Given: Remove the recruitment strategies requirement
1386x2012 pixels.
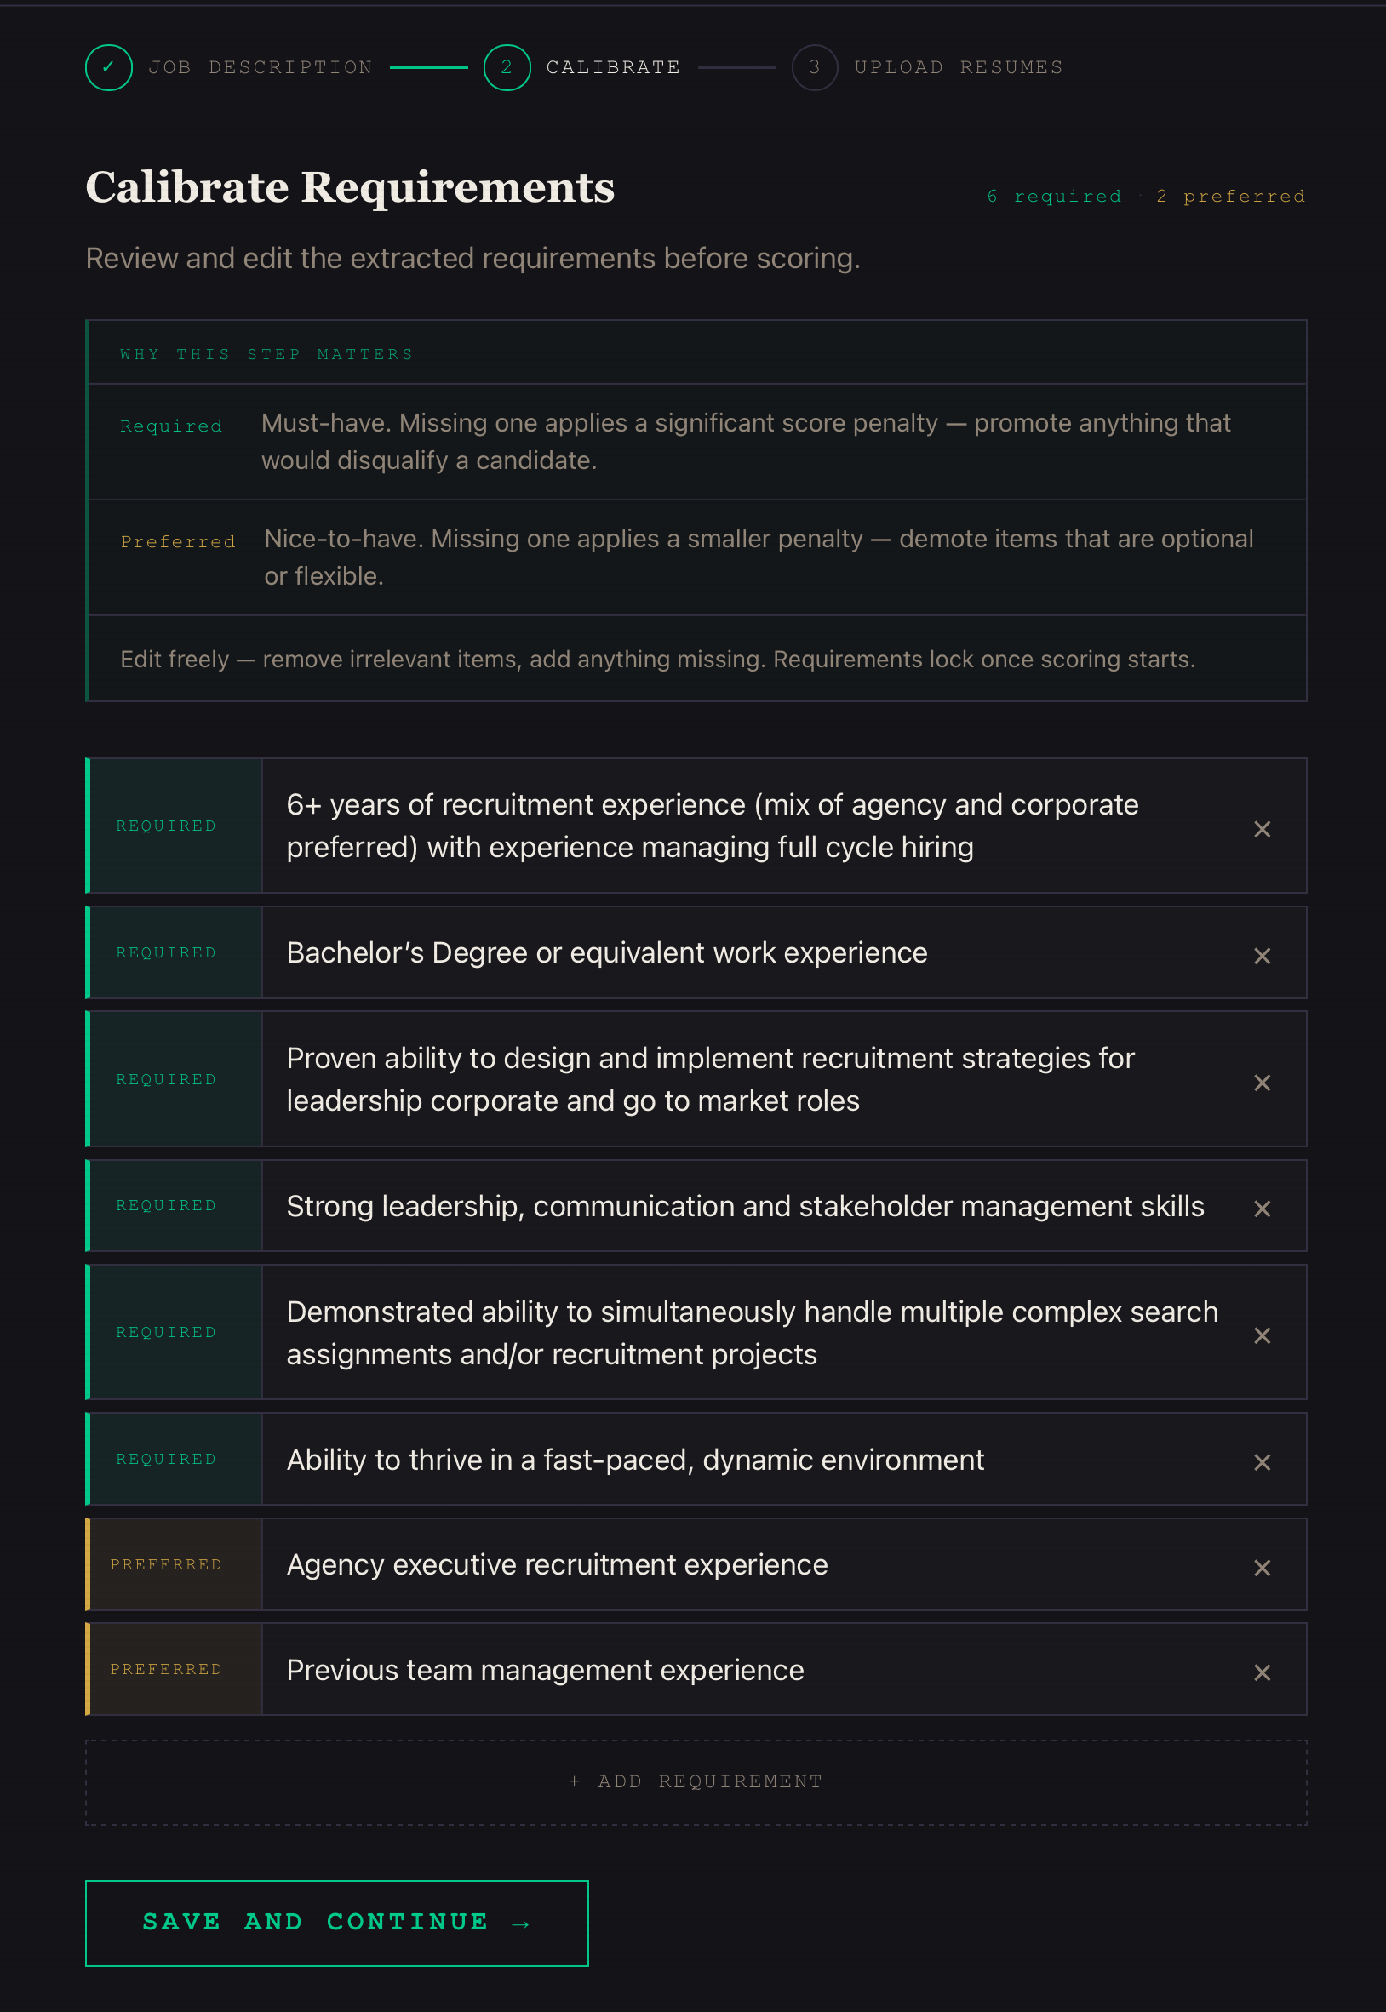Looking at the screenshot, I should click(1262, 1083).
